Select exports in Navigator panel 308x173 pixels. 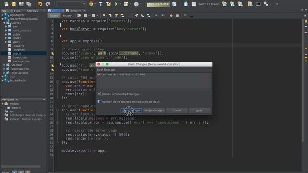[x=16, y=108]
